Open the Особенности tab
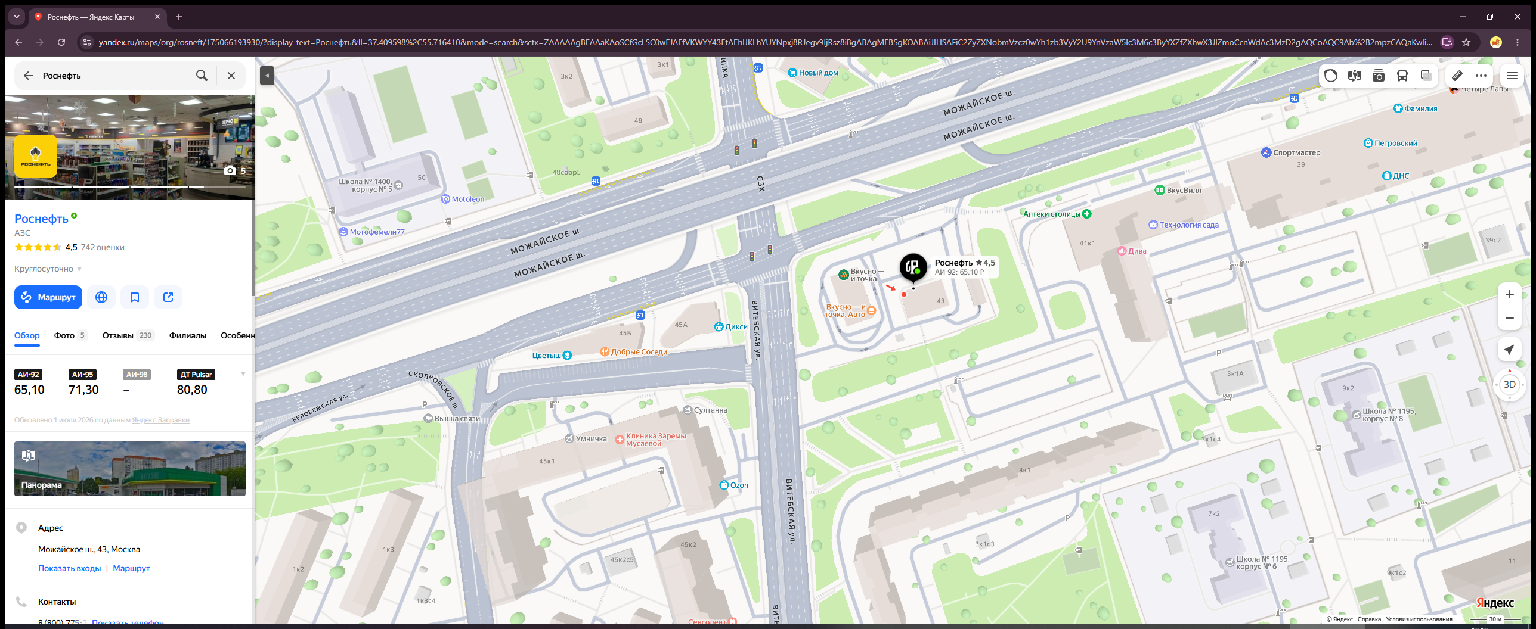 pos(237,335)
